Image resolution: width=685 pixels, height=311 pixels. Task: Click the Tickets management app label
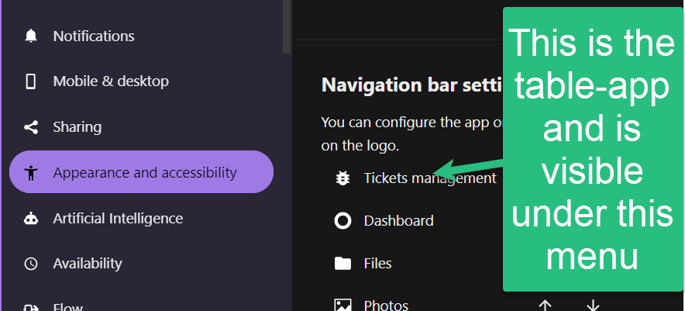click(x=430, y=178)
